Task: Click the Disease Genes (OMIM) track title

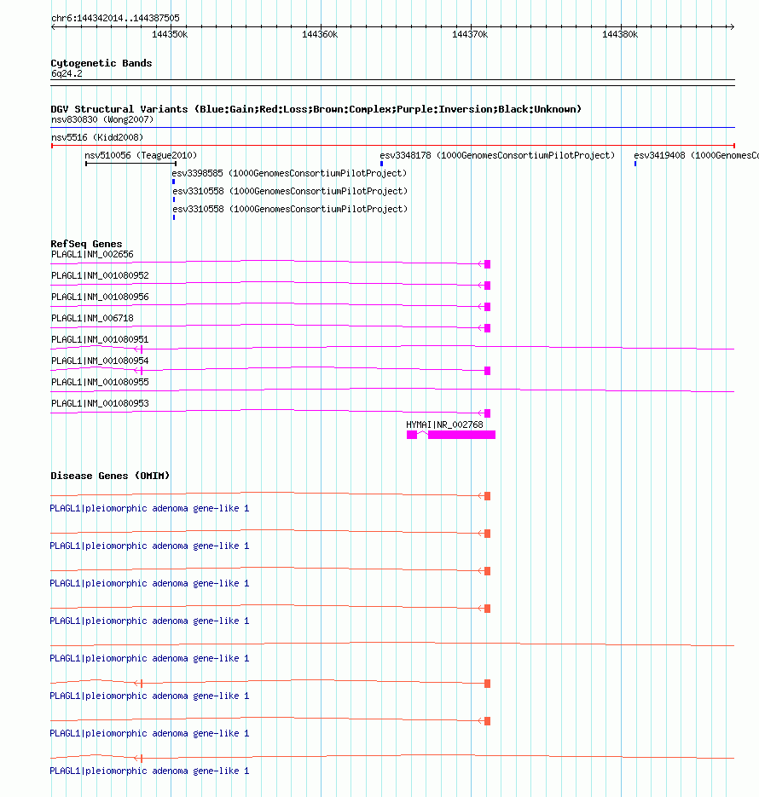Action: (x=110, y=476)
